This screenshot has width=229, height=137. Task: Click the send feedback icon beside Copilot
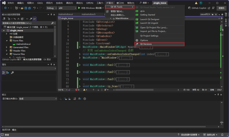(213, 8)
